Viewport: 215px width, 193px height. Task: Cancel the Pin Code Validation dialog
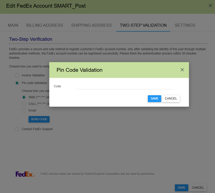pos(171,99)
